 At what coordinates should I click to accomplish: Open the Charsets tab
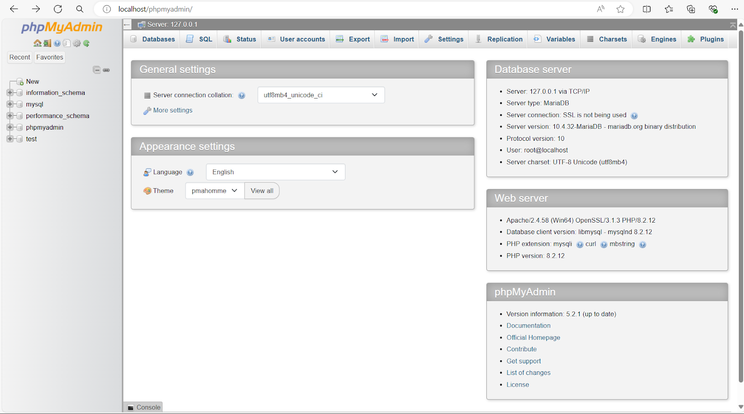(x=607, y=39)
